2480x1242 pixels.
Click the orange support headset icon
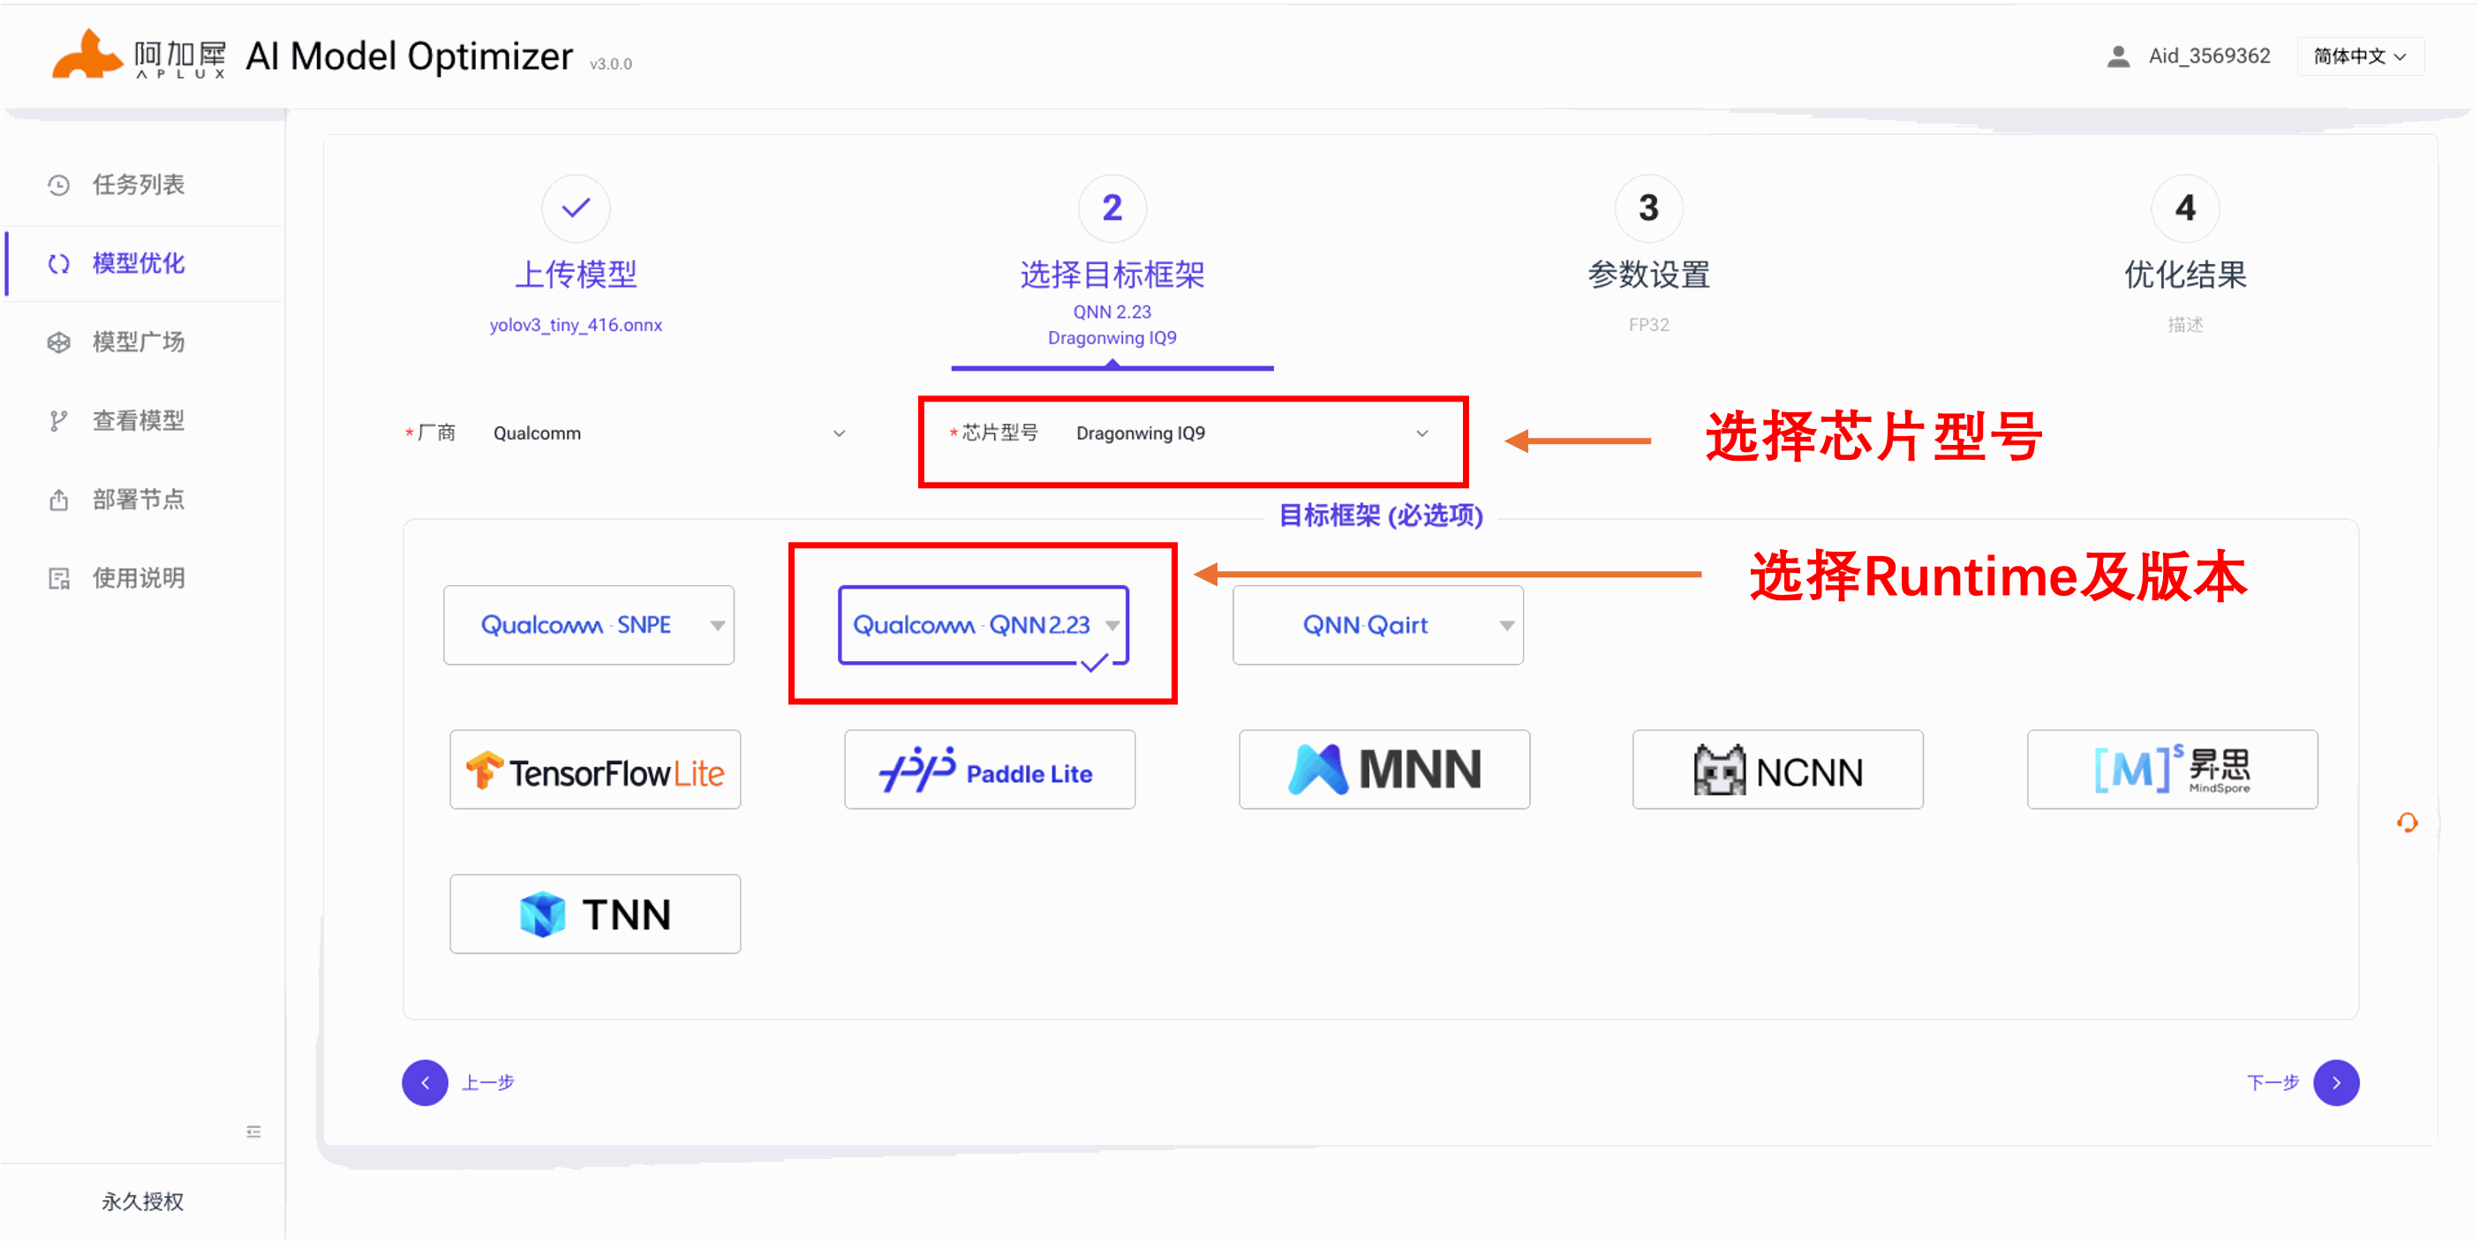2407,824
